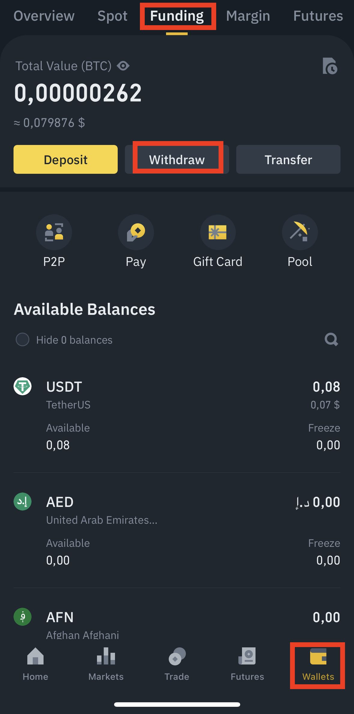354x714 pixels.
Task: Open Futures in bottom navigation
Action: coord(247,664)
